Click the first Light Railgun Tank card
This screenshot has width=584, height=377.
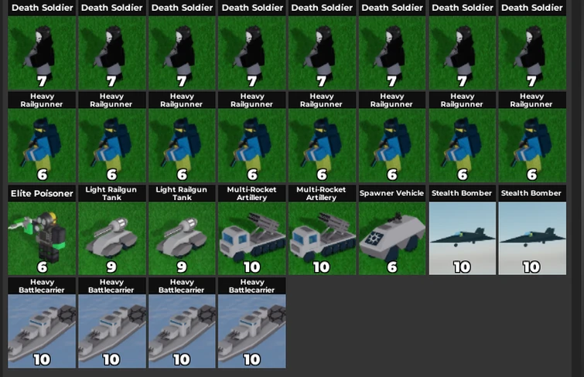111,230
